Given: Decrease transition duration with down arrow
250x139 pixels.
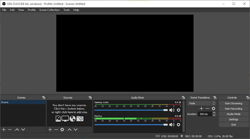Looking at the screenshot, I should 214,115.
